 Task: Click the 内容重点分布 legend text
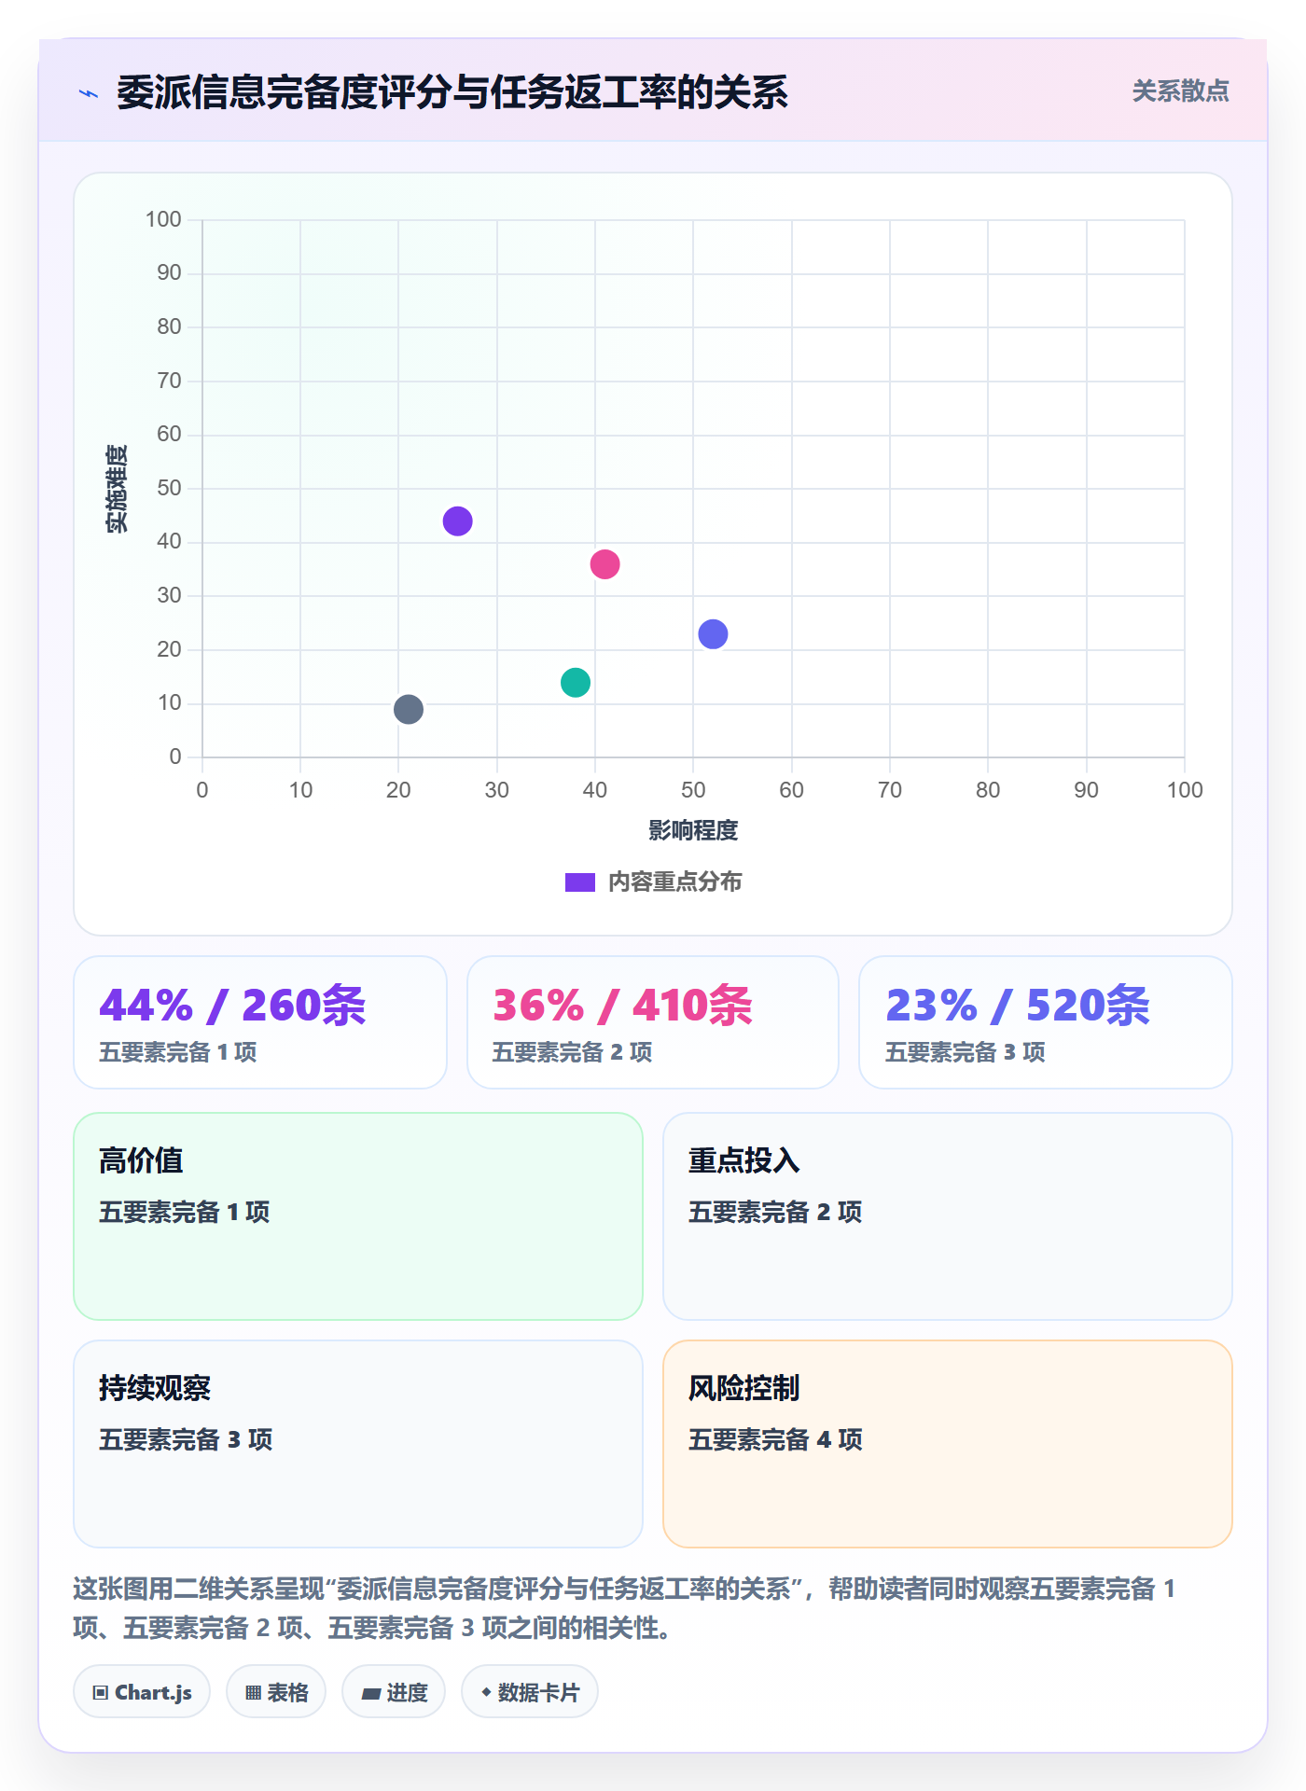(674, 882)
